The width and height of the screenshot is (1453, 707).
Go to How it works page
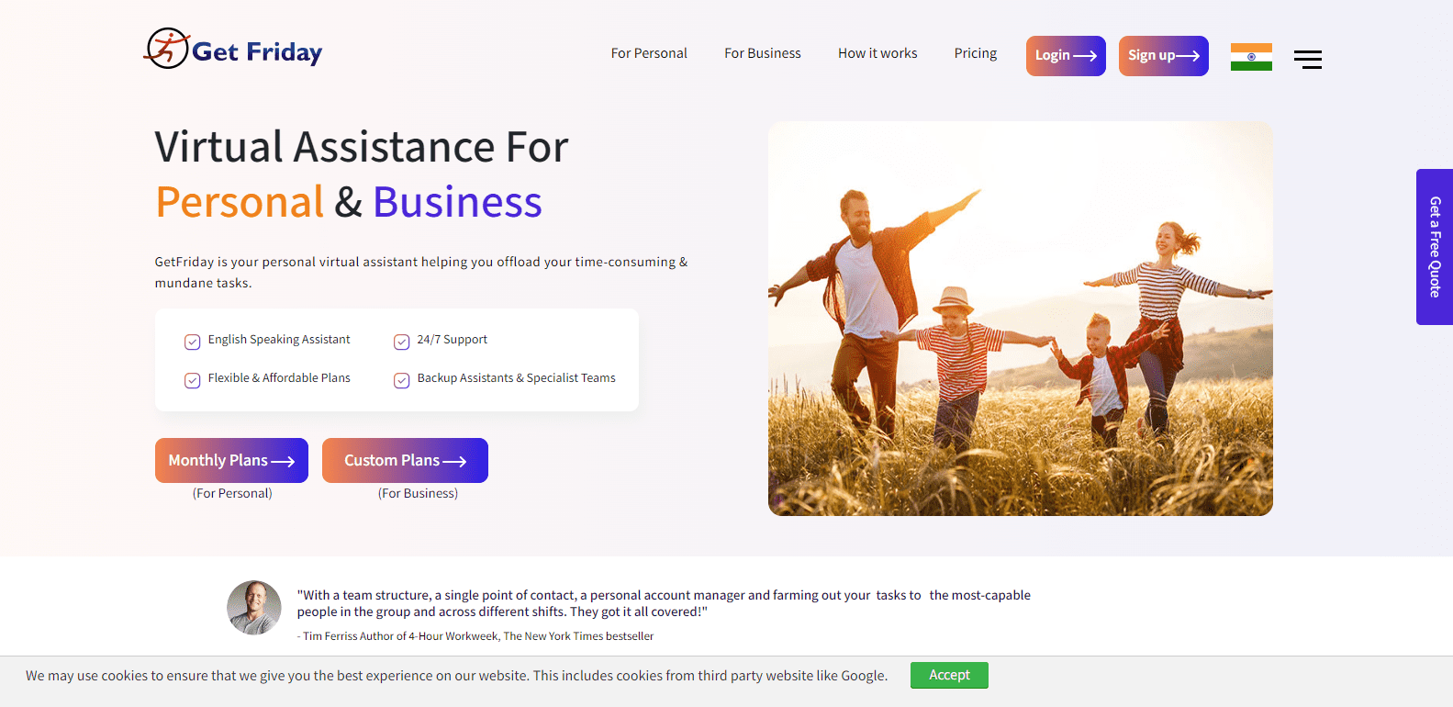877,53
